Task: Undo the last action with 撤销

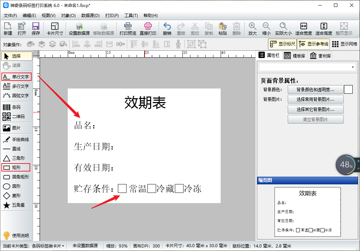Action: pos(167,29)
